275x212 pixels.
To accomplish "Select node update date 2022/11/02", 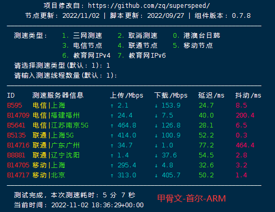I will [x=81, y=16].
